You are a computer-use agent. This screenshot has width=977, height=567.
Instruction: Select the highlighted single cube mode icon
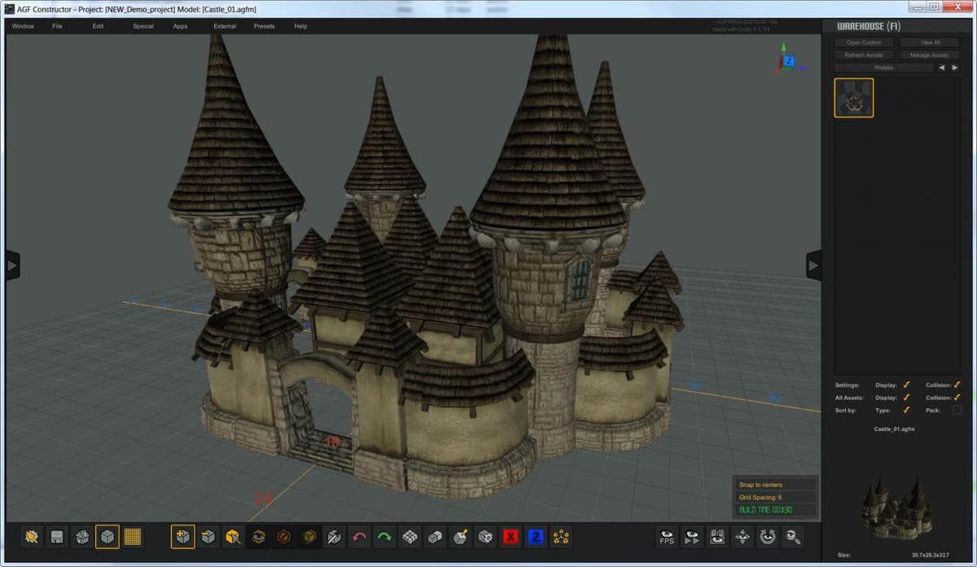pyautogui.click(x=107, y=536)
